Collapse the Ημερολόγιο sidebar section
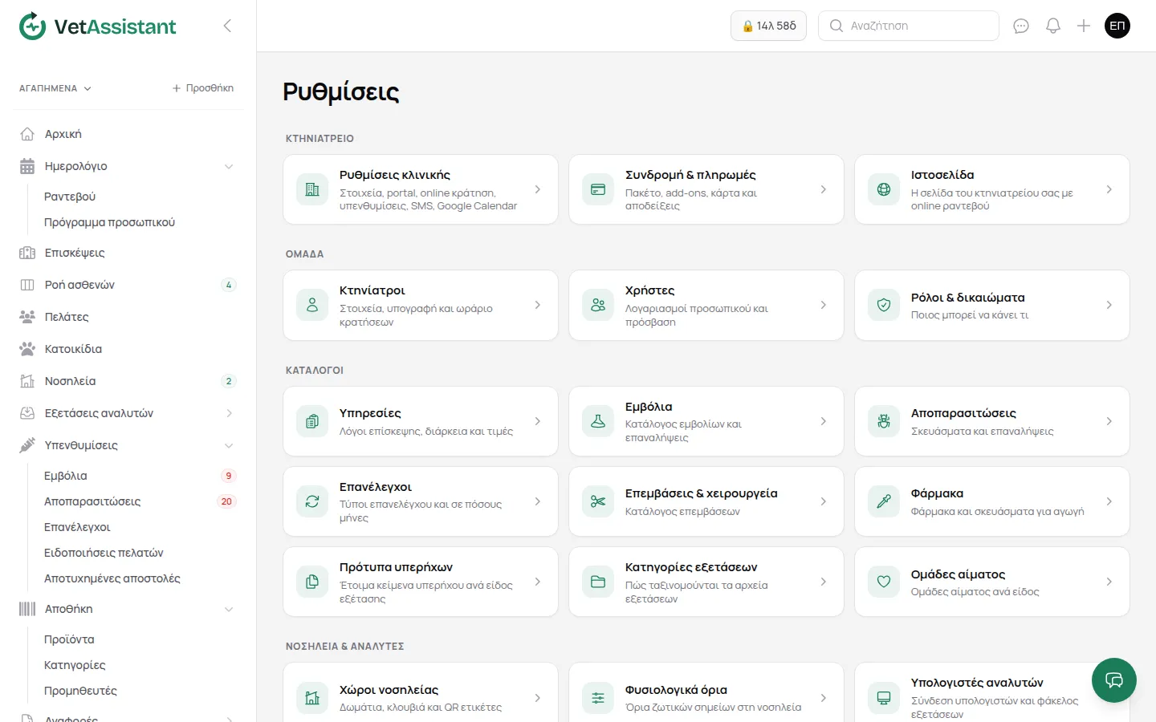 coord(229,166)
